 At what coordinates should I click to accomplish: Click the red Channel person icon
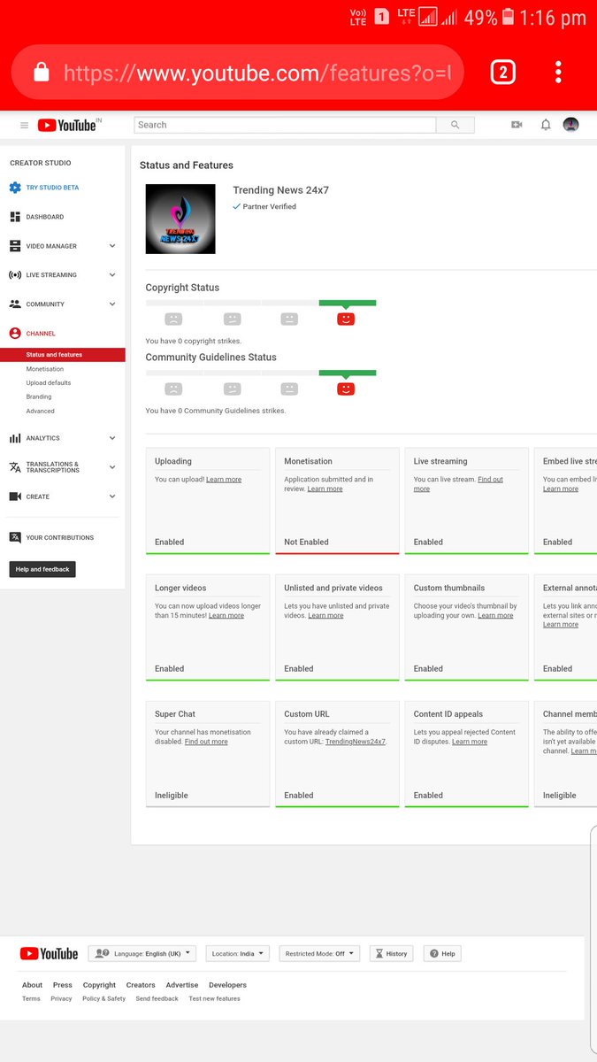click(15, 334)
